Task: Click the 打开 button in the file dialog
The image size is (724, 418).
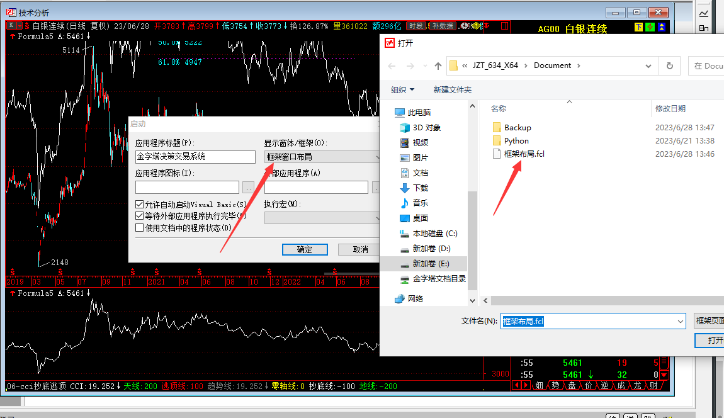Action: [711, 341]
